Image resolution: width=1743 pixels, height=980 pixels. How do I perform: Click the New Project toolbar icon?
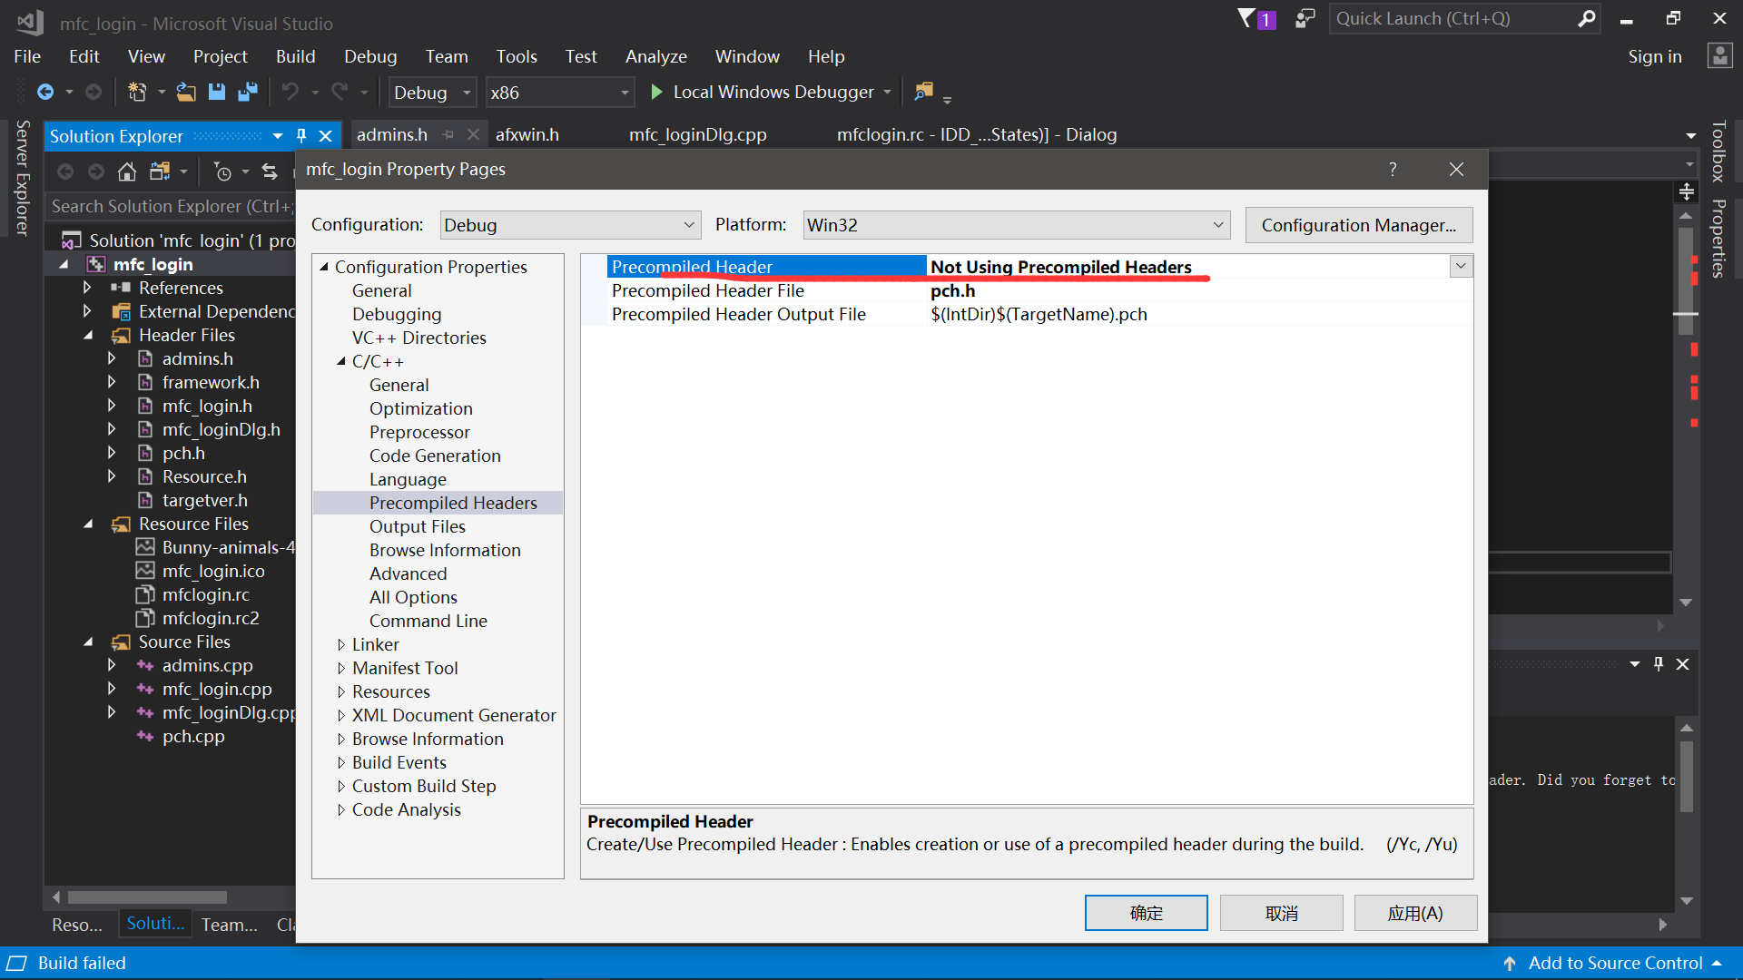coord(137,92)
